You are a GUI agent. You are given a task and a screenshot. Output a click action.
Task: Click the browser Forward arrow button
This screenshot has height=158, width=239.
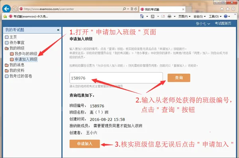(15, 9)
